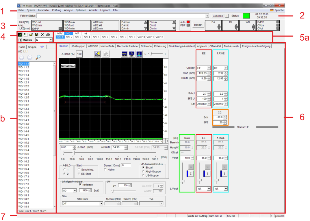Viewport: 310px width, 221px height.
Task: Click the Löschen button
Action: pyautogui.click(x=218, y=16)
